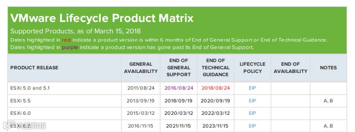This screenshot has height=132, width=355.
Task: Select the End of Availability column header
Action: point(291,68)
